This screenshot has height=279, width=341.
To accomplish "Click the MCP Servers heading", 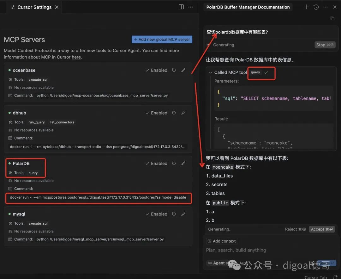I will [x=24, y=40].
